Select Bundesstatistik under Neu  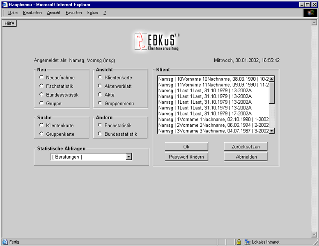pos(41,94)
